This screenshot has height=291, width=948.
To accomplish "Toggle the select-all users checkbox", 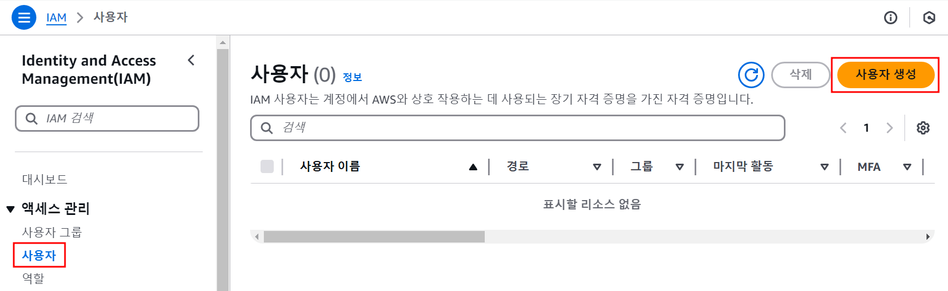I will [267, 166].
